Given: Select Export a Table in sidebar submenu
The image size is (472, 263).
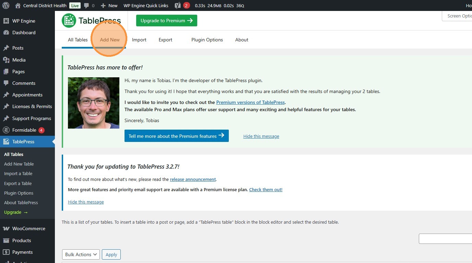Looking at the screenshot, I should pyautogui.click(x=18, y=183).
